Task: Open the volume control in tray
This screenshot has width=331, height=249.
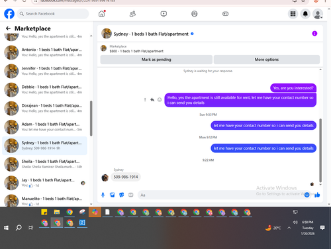Action: (x=295, y=222)
